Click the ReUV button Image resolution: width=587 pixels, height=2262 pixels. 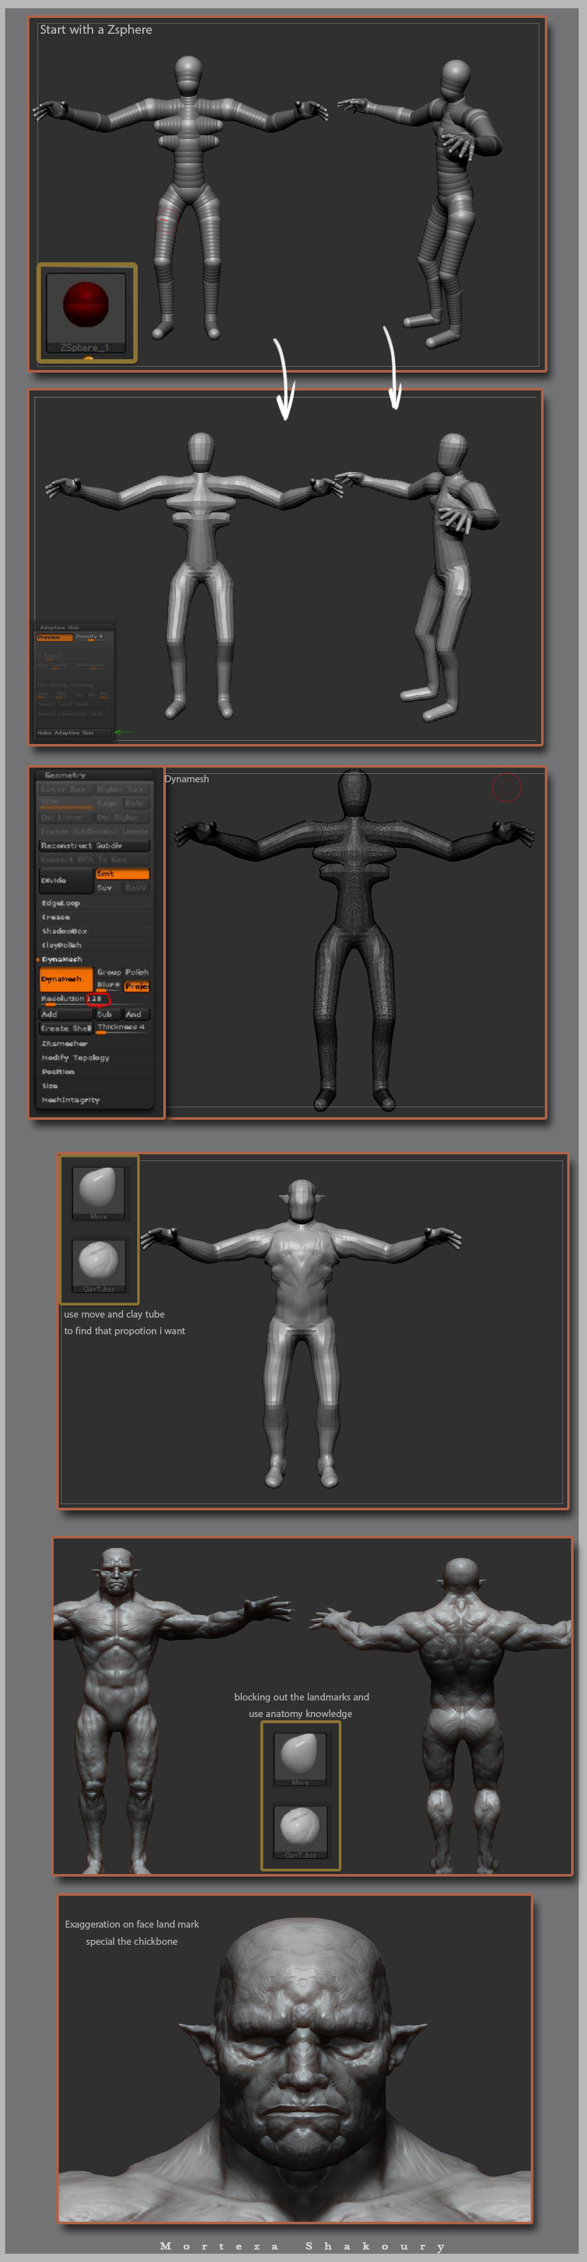pyautogui.click(x=137, y=888)
